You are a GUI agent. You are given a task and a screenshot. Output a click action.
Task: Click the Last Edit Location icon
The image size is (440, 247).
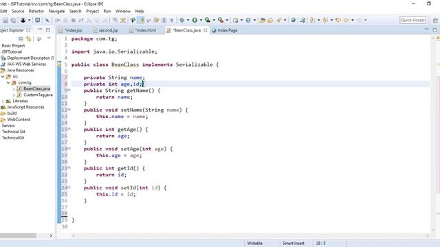click(338, 20)
